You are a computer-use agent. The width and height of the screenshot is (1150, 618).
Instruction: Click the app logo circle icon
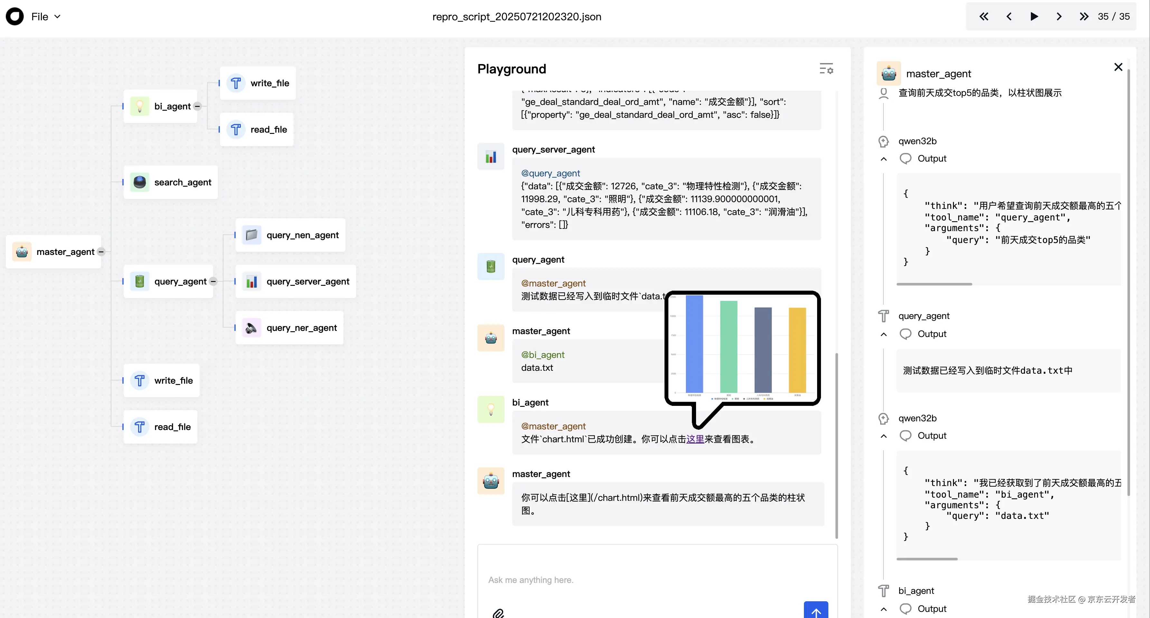click(15, 16)
